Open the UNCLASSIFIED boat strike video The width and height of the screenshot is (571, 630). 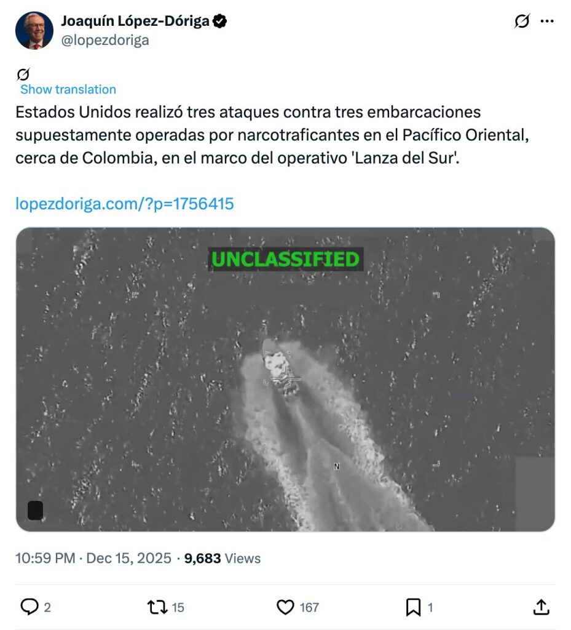tap(285, 379)
